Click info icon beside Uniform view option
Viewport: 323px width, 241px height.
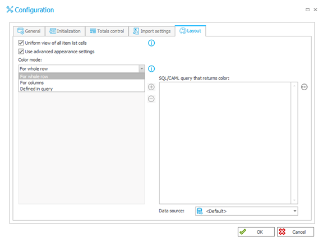coord(151,43)
